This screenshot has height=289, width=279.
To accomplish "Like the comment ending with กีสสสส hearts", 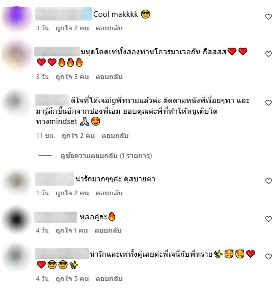I will [x=268, y=54].
